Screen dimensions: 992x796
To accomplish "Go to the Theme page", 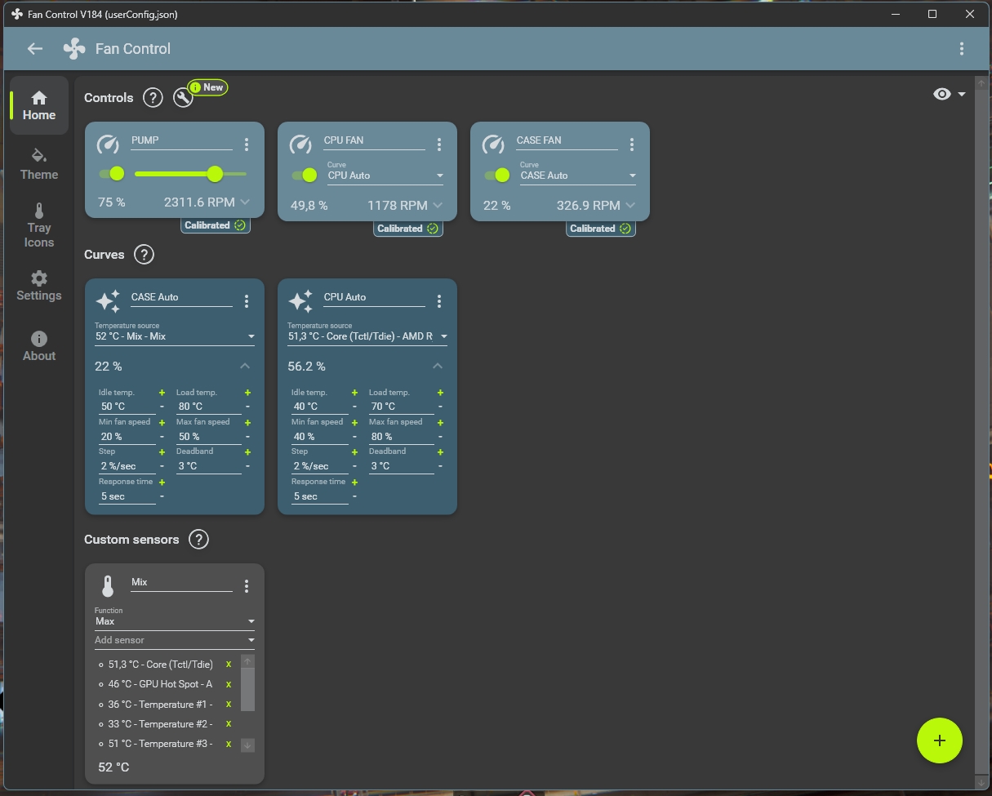I will point(39,164).
